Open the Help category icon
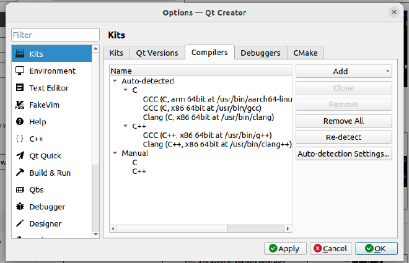Viewport: 409px width, 263px height. click(20, 122)
